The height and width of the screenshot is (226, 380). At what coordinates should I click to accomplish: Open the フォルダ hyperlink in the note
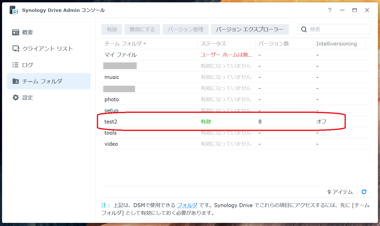[187, 205]
